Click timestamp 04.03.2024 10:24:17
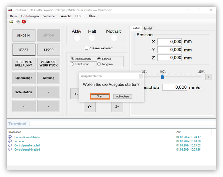 click(189, 137)
